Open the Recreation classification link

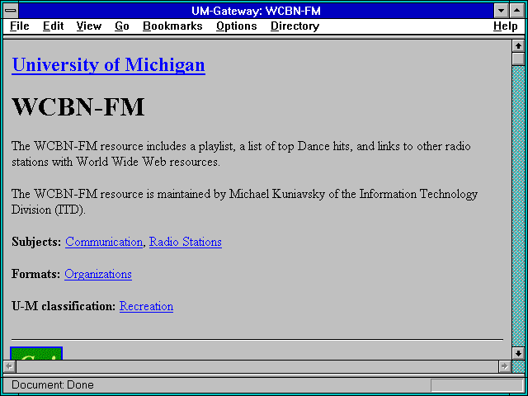coord(147,306)
